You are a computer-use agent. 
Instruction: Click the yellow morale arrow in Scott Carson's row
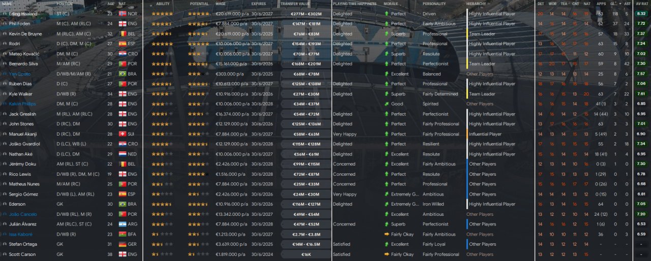[x=387, y=254]
